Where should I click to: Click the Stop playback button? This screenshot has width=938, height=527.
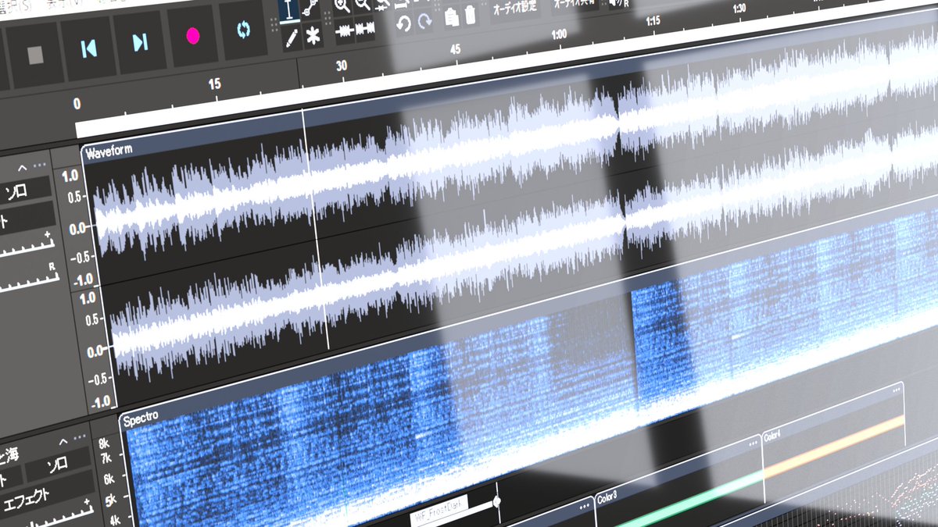click(34, 56)
